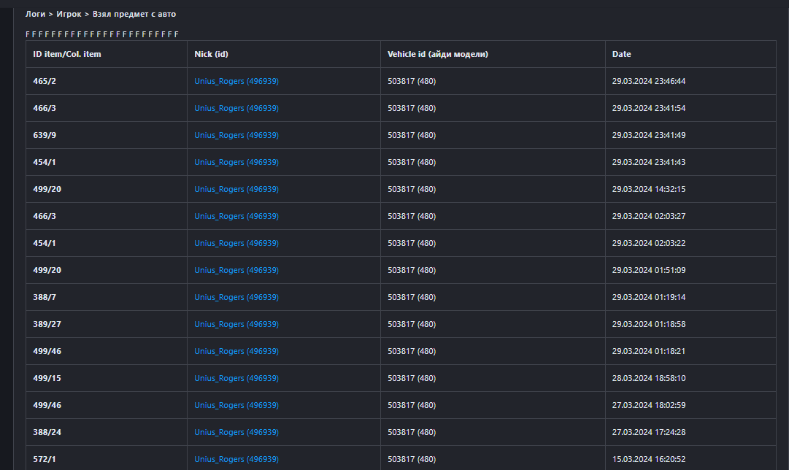Image resolution: width=789 pixels, height=470 pixels.
Task: Open the Игрок breadcrumb item
Action: coord(69,14)
